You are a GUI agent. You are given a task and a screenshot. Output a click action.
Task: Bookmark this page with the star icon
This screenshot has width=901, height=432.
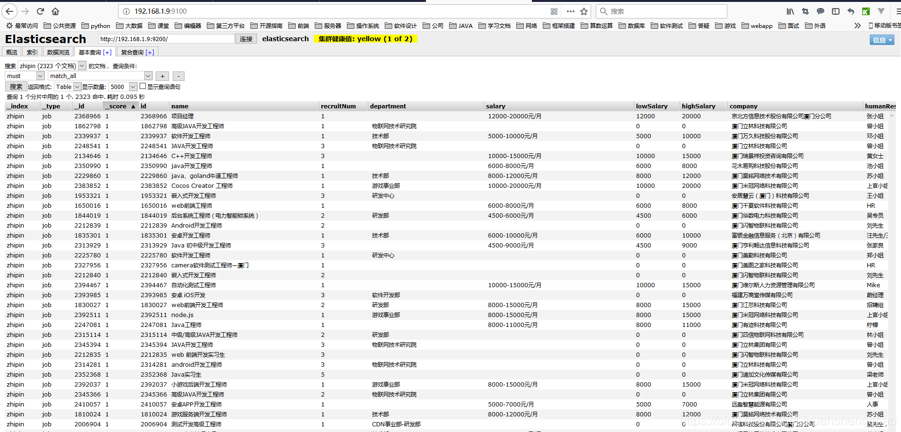(x=584, y=11)
